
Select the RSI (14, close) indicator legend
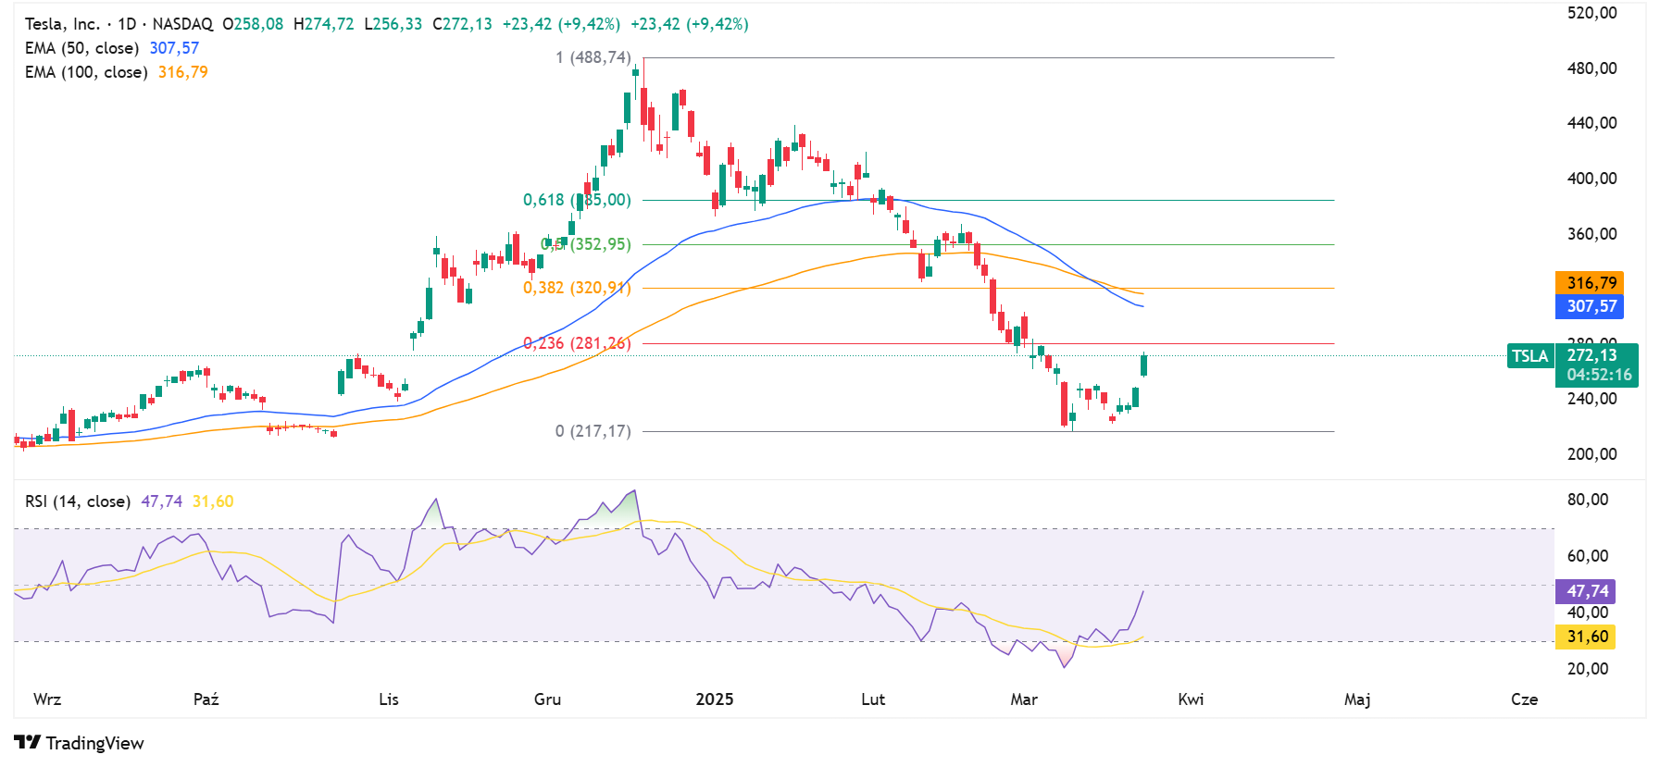click(78, 501)
